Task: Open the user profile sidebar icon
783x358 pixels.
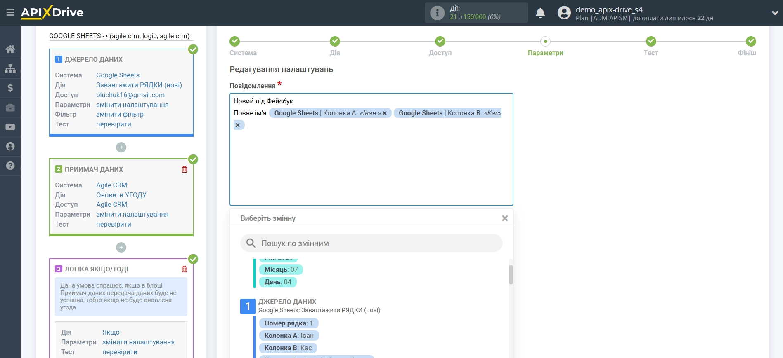Action: [x=10, y=146]
